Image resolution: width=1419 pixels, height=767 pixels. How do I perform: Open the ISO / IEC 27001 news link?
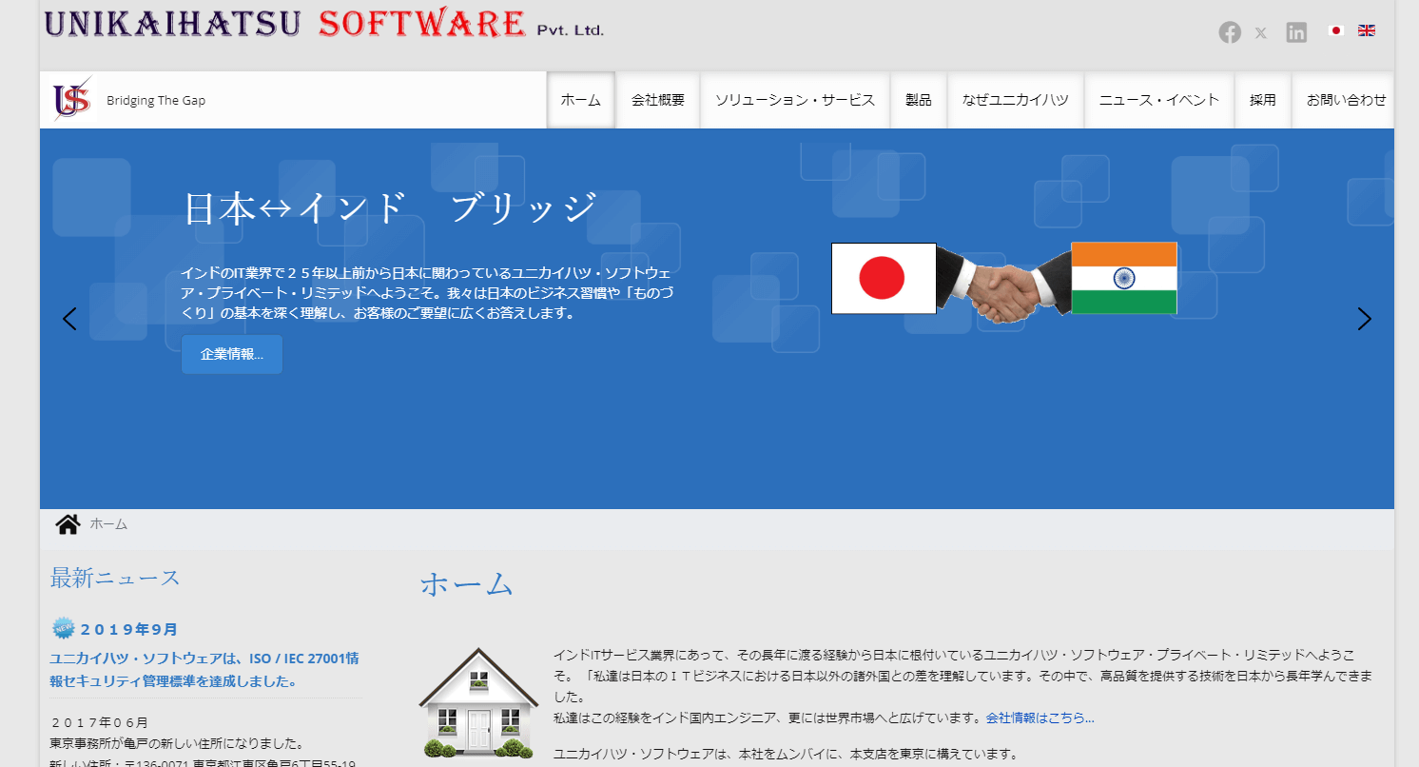coord(204,670)
